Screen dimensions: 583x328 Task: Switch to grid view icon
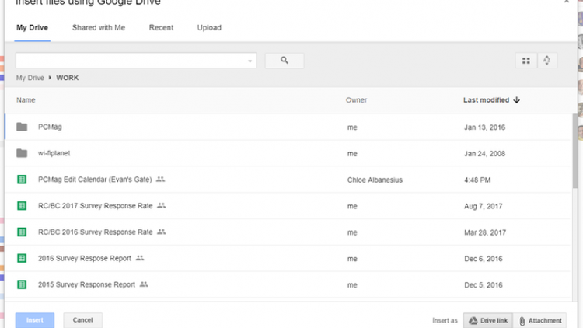525,61
